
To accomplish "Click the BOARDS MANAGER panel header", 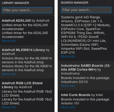I will (75, 3).
